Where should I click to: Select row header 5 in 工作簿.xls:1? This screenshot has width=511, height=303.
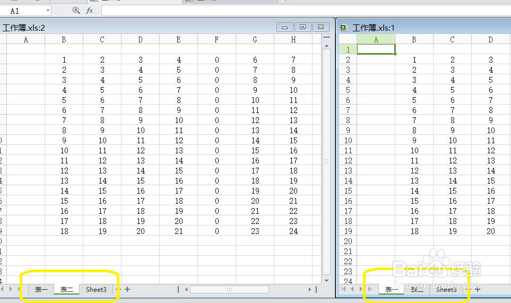click(348, 90)
